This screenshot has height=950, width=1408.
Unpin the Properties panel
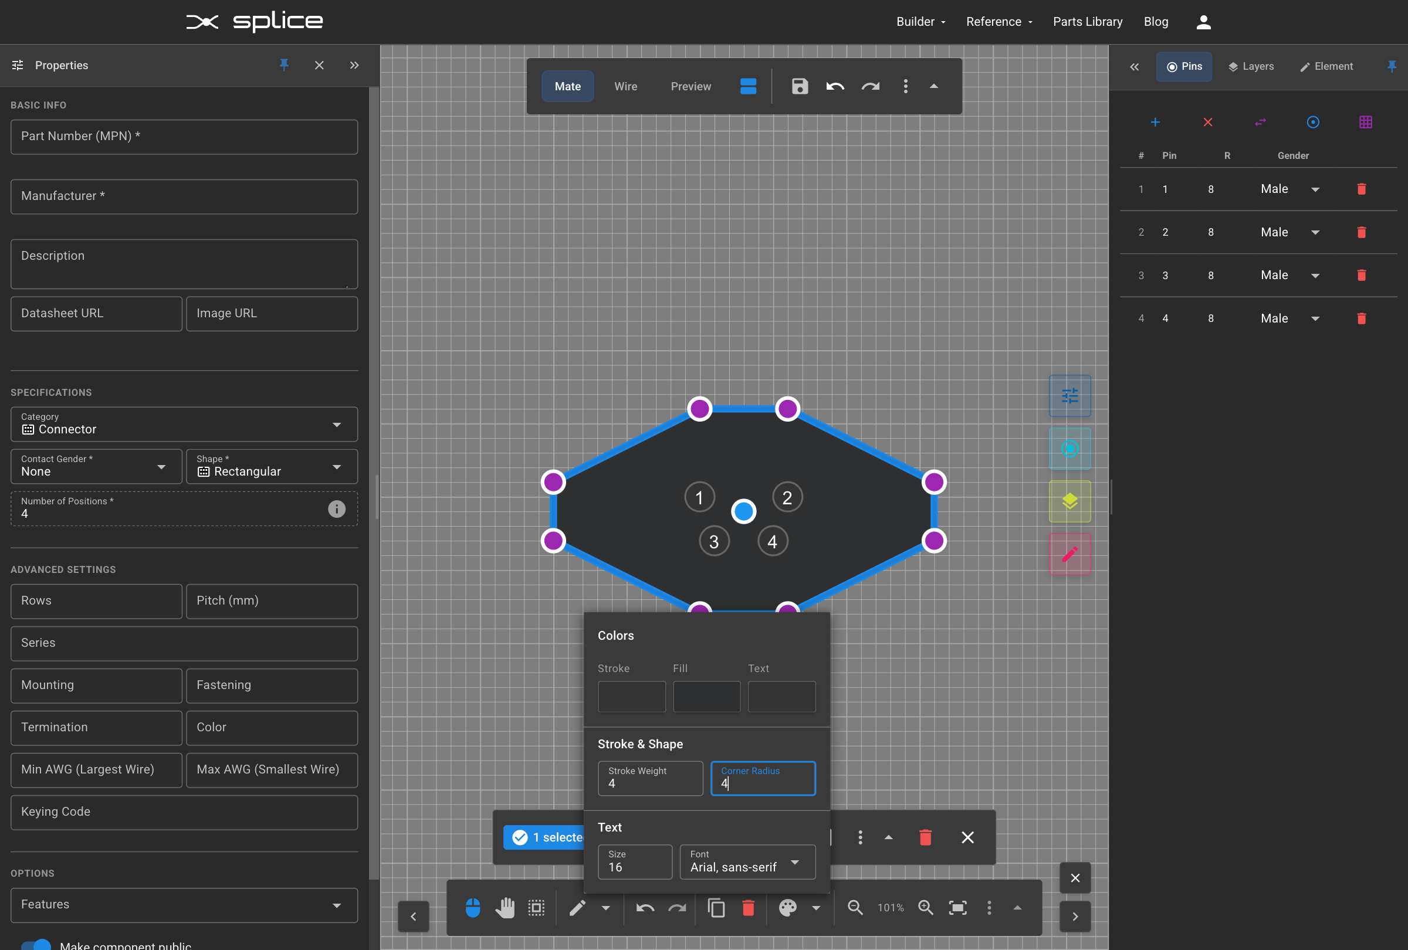[x=284, y=66]
